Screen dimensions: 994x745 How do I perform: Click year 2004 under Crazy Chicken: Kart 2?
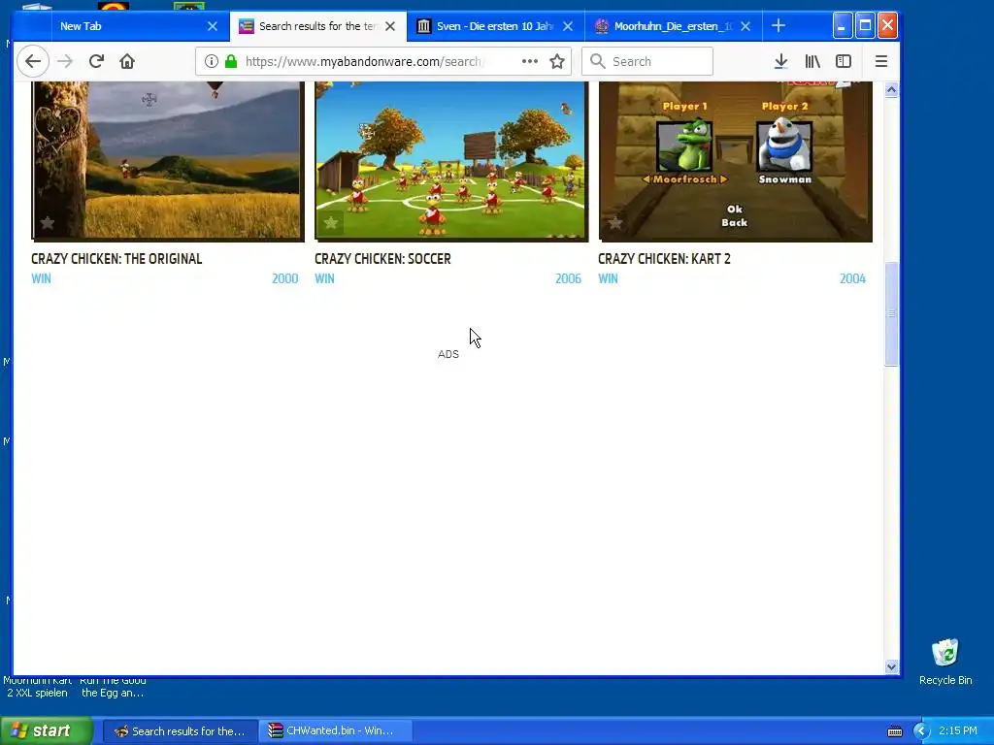852,278
